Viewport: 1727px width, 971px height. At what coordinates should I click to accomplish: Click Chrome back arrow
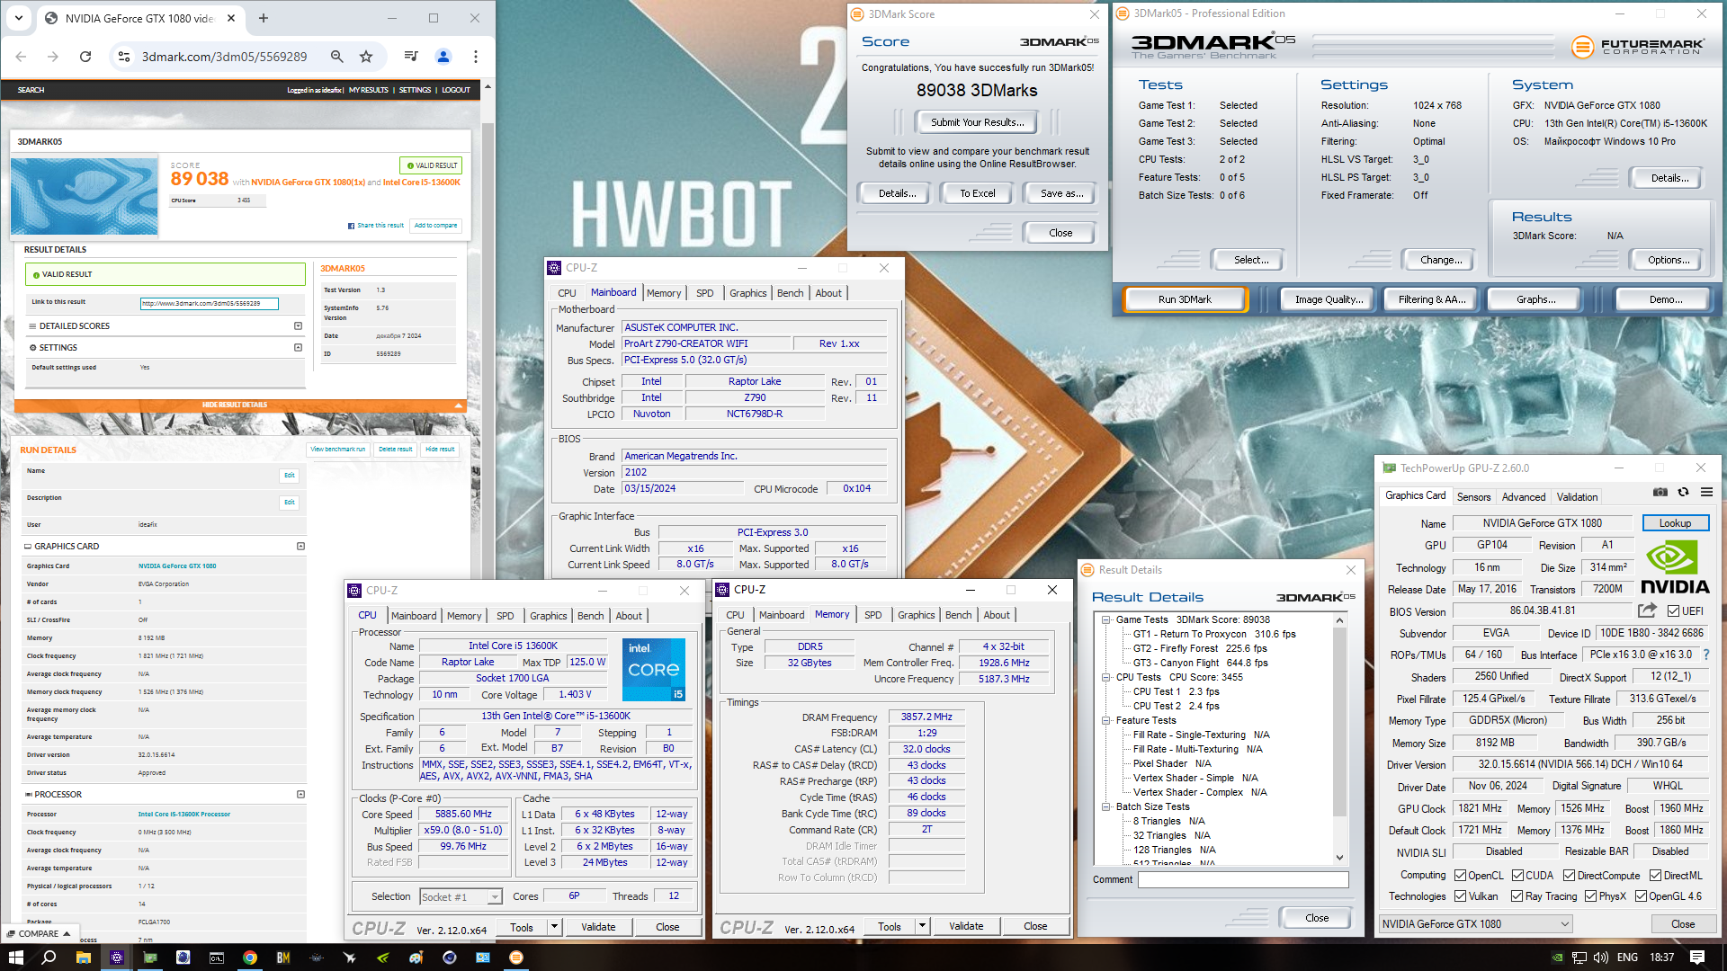pyautogui.click(x=21, y=57)
